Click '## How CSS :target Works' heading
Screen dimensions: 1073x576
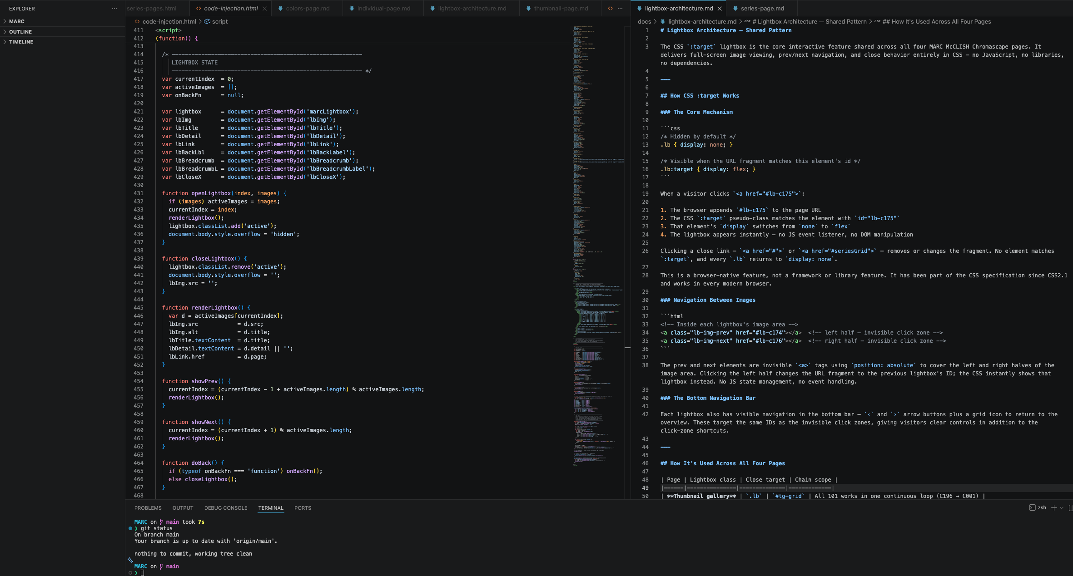coord(700,96)
